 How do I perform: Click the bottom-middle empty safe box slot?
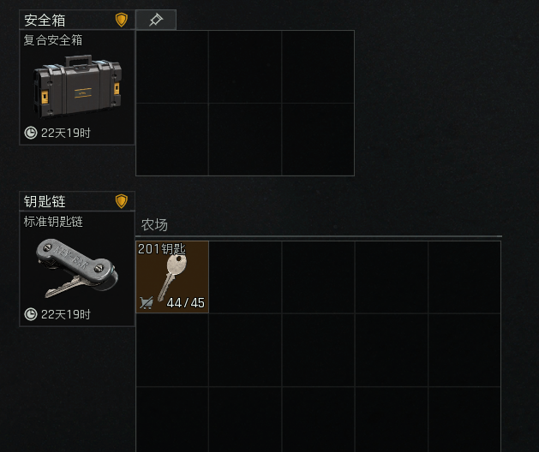pos(245,140)
